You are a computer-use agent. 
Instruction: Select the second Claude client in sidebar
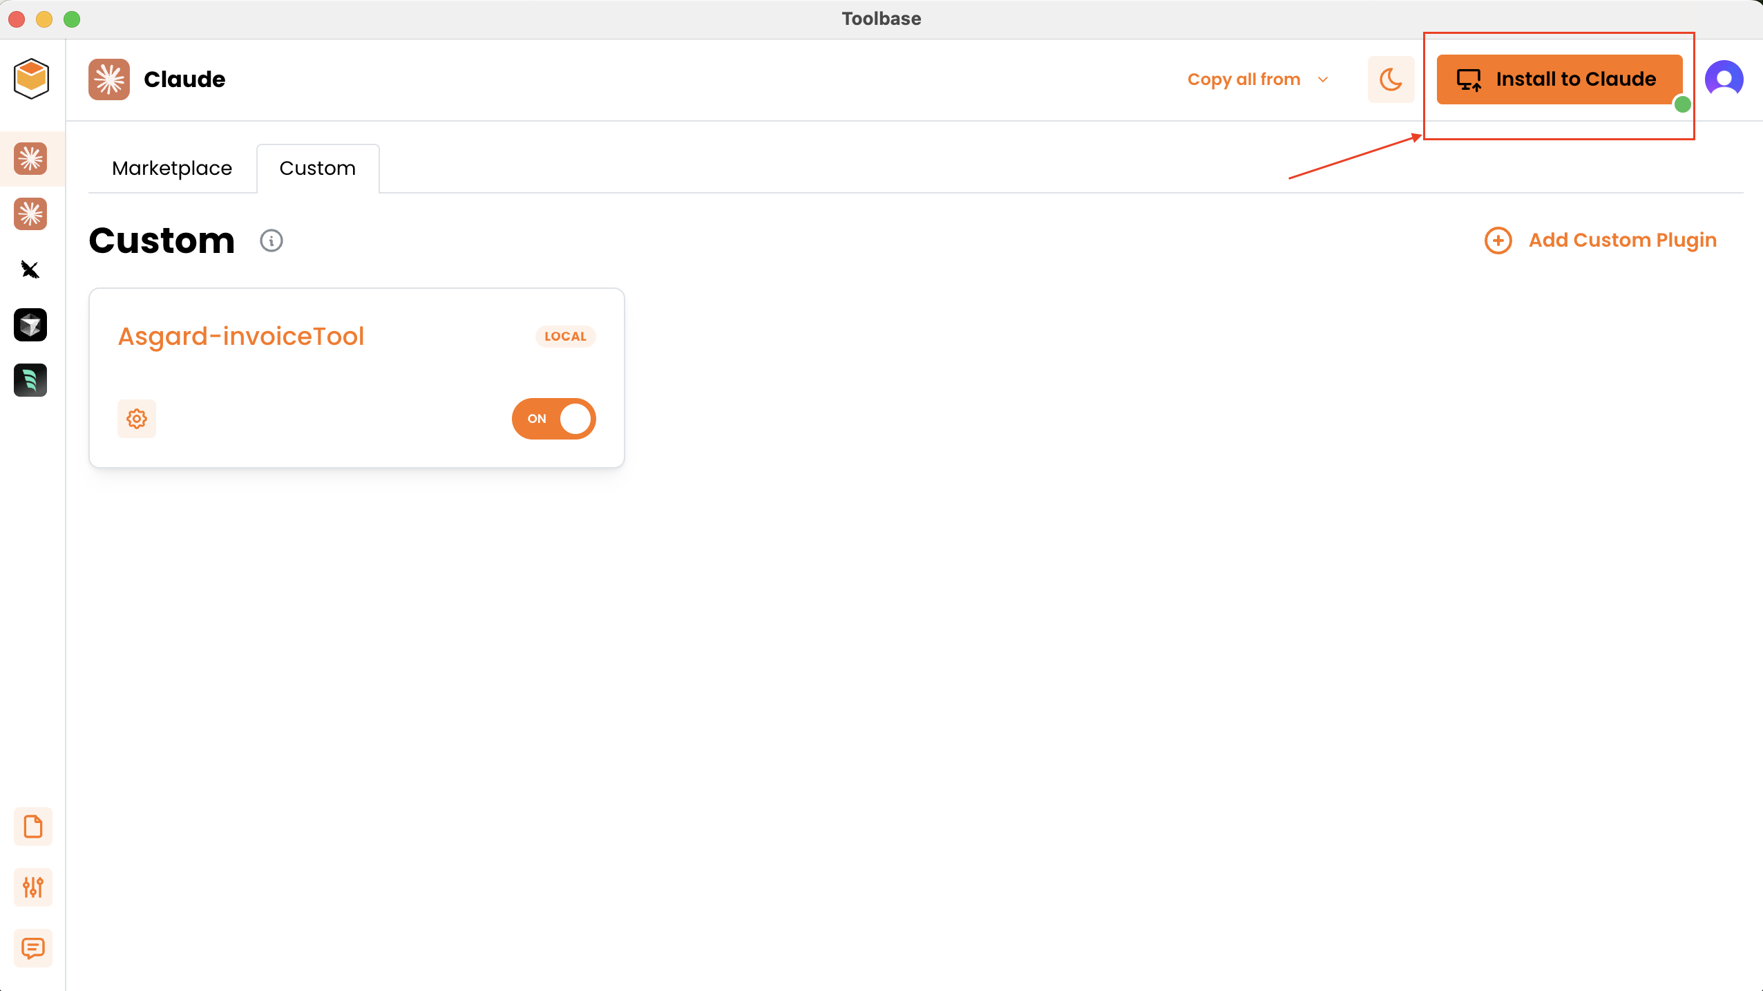pos(30,214)
